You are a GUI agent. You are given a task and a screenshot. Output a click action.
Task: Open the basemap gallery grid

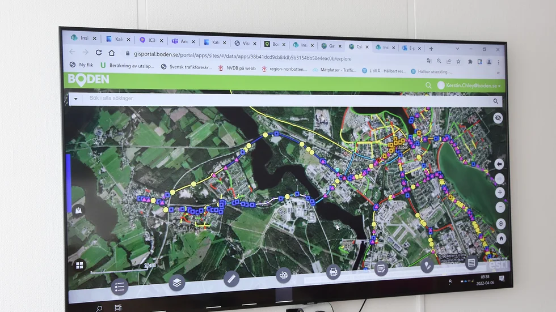coord(79,265)
